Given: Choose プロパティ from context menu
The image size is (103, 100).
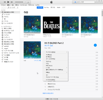Looking at the screenshot, I should click(55, 61).
